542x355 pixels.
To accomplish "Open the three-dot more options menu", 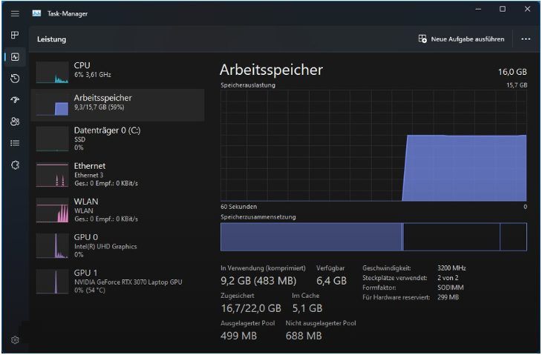I will [x=526, y=39].
